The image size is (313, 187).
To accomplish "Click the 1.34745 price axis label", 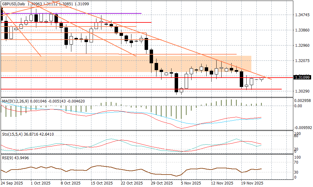I will point(302,15).
